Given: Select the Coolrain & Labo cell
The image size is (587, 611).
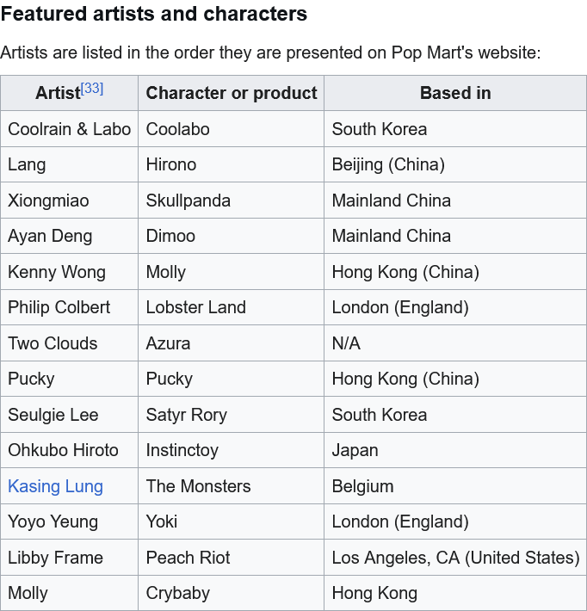Looking at the screenshot, I should pos(70,129).
